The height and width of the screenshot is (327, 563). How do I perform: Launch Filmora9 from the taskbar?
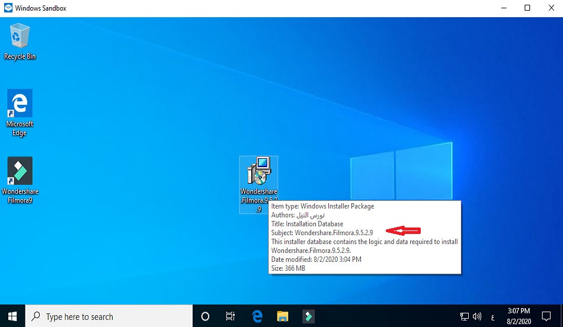(308, 316)
